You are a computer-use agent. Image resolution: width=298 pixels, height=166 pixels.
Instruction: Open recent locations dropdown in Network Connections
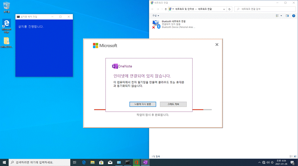162,9
